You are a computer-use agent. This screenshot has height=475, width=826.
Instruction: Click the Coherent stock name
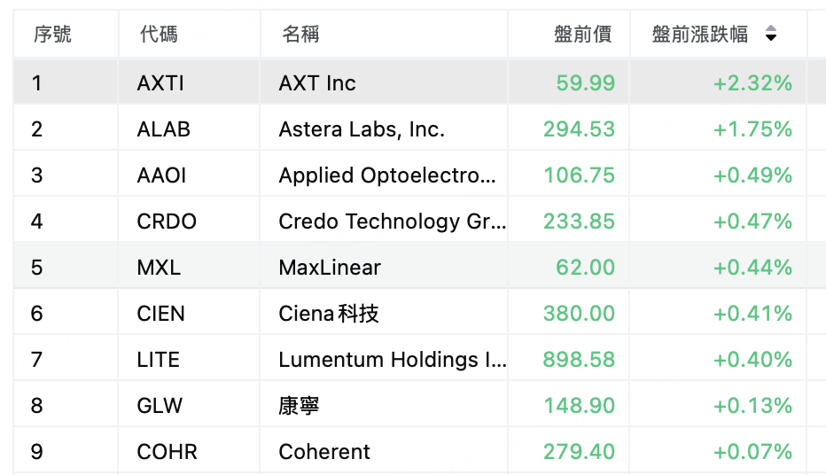[x=324, y=452]
